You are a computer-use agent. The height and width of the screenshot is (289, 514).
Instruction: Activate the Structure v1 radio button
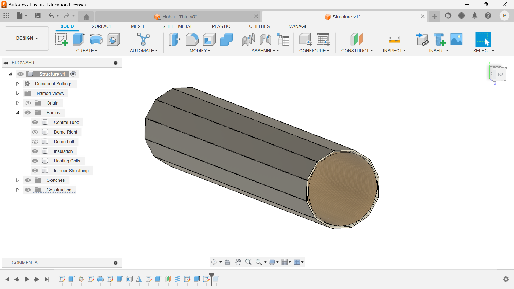click(x=73, y=74)
